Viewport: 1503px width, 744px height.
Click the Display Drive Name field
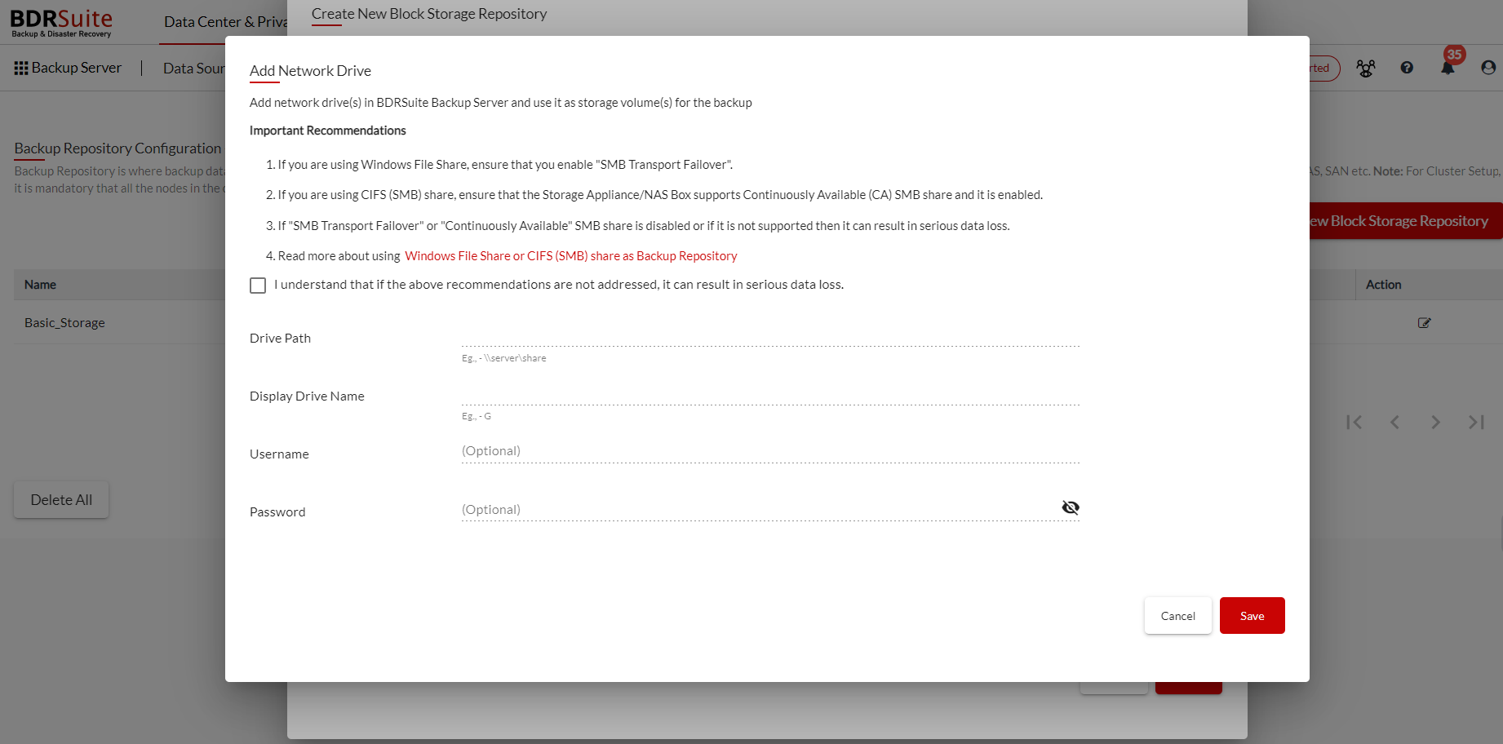click(770, 394)
